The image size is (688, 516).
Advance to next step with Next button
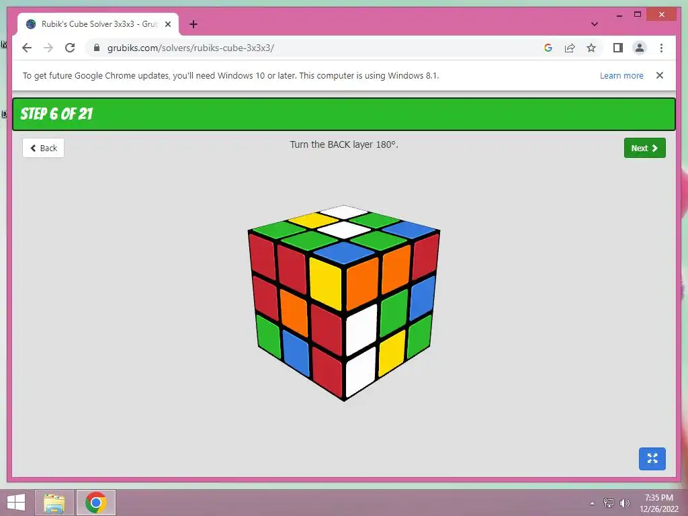point(644,148)
